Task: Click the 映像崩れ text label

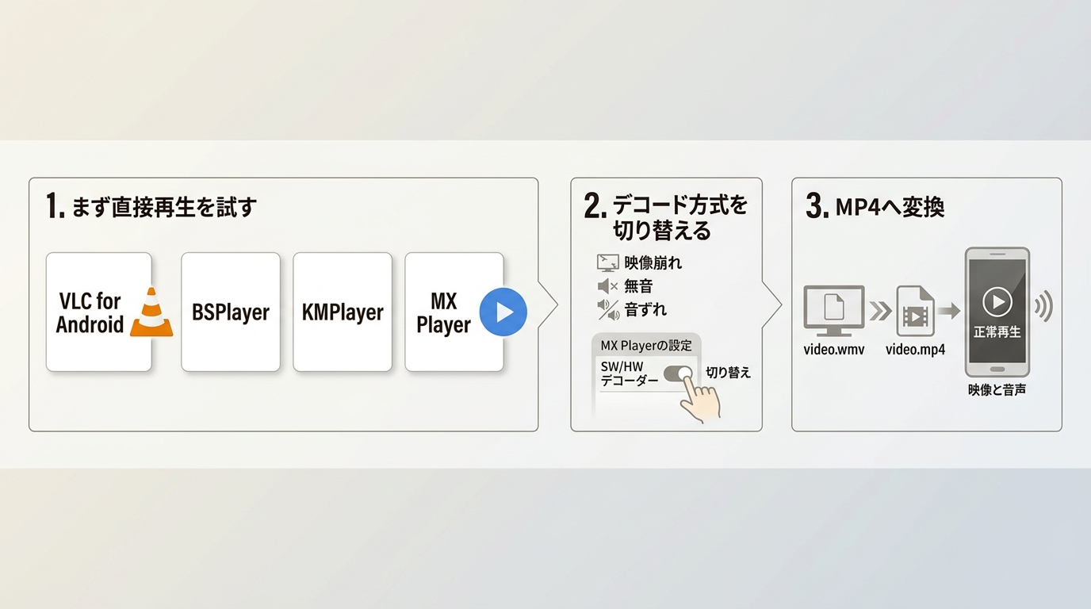Action: point(653,262)
